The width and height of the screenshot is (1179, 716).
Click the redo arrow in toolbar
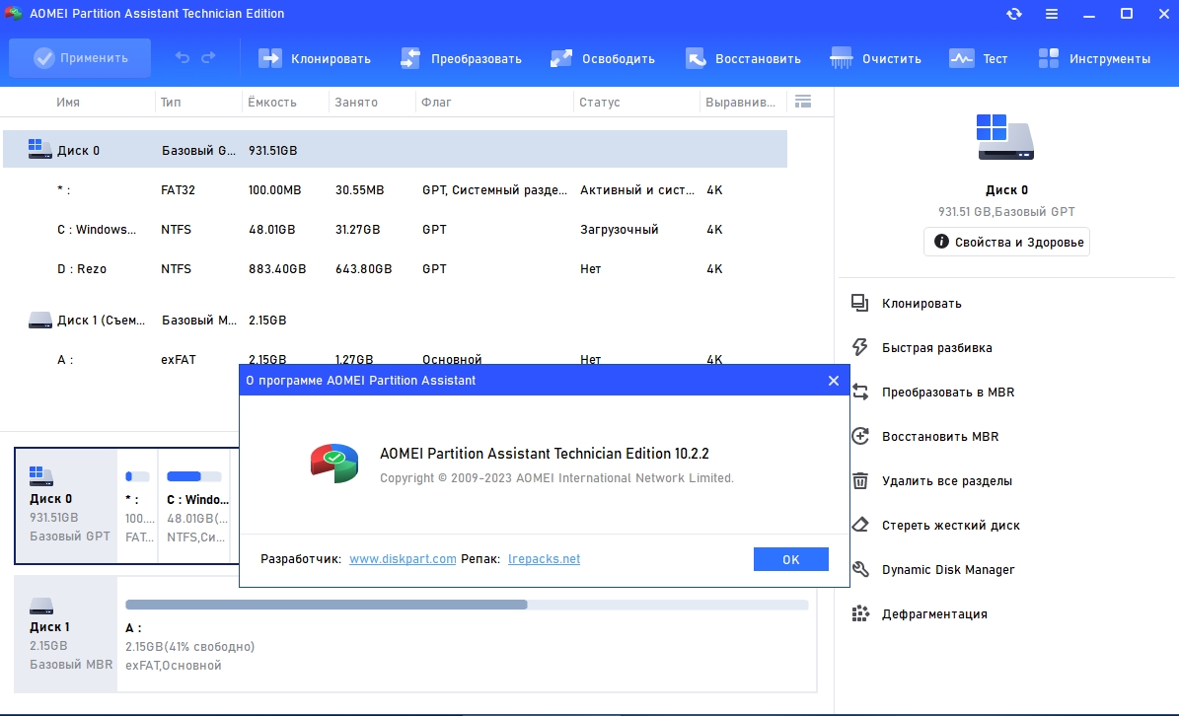click(208, 58)
